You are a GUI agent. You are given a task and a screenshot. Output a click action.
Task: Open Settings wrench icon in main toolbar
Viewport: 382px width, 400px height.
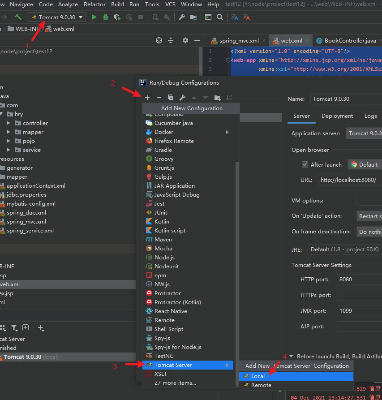[x=182, y=17]
